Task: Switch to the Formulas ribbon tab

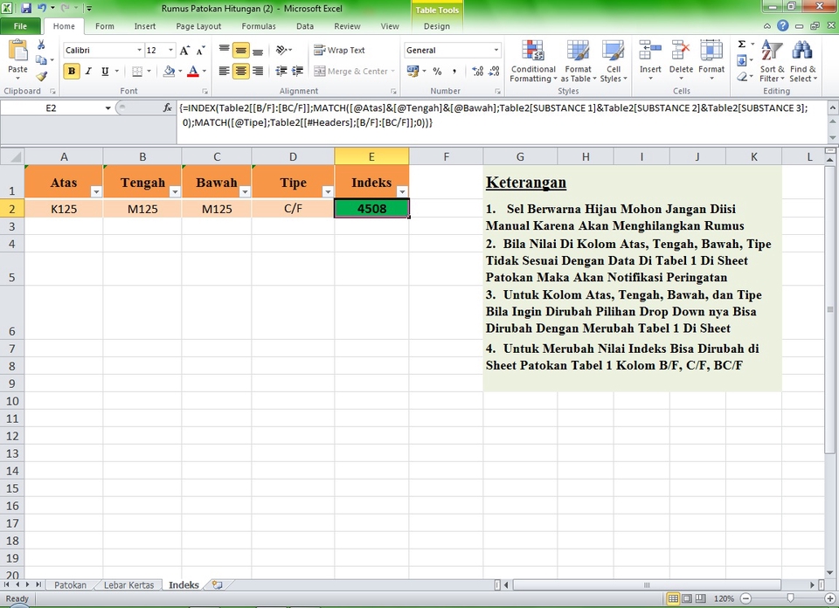Action: 259,26
